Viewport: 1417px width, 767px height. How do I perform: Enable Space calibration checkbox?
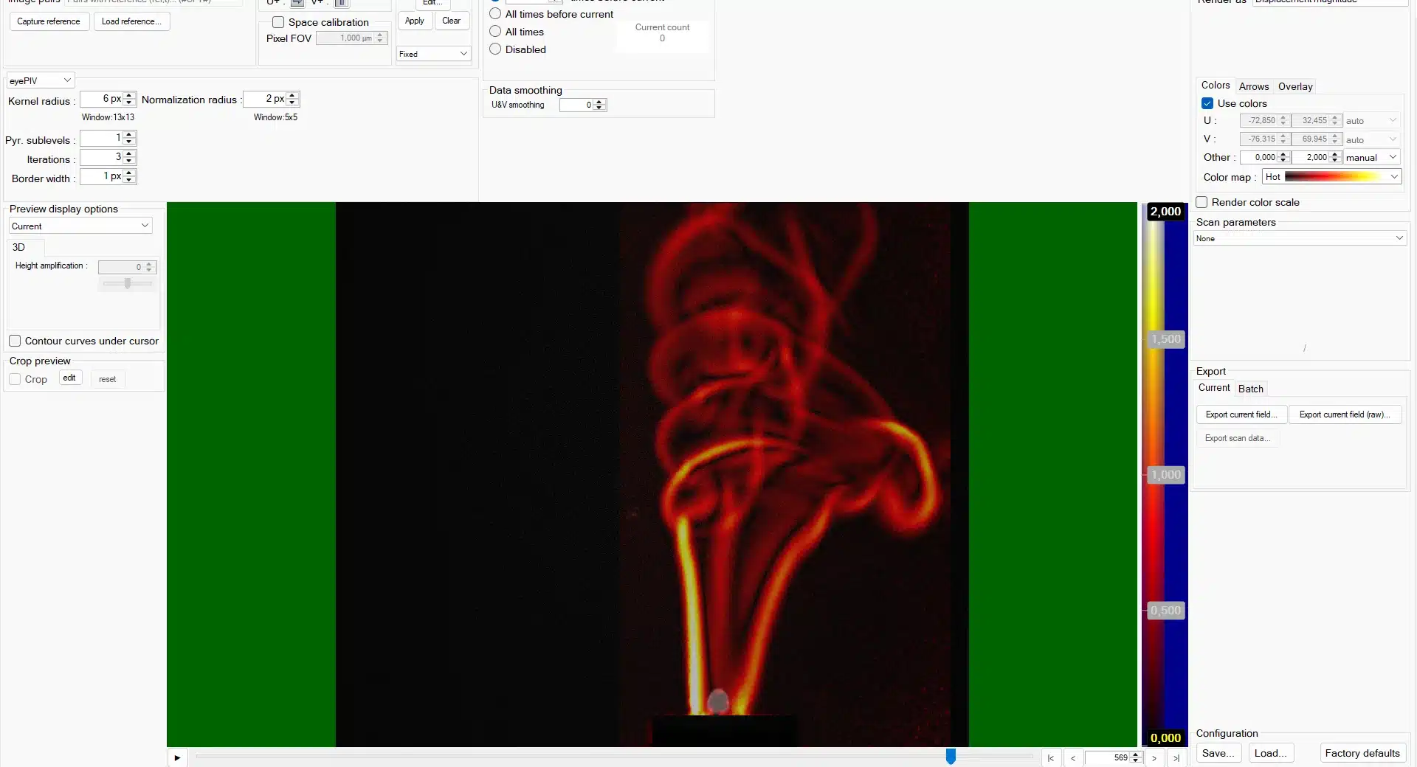(278, 22)
